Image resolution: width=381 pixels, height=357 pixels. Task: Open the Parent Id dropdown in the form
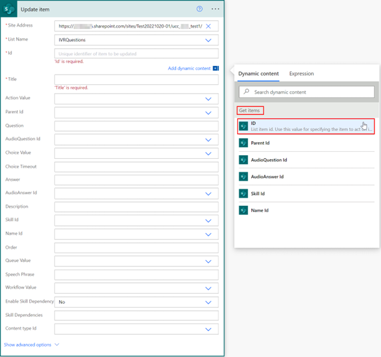click(208, 113)
